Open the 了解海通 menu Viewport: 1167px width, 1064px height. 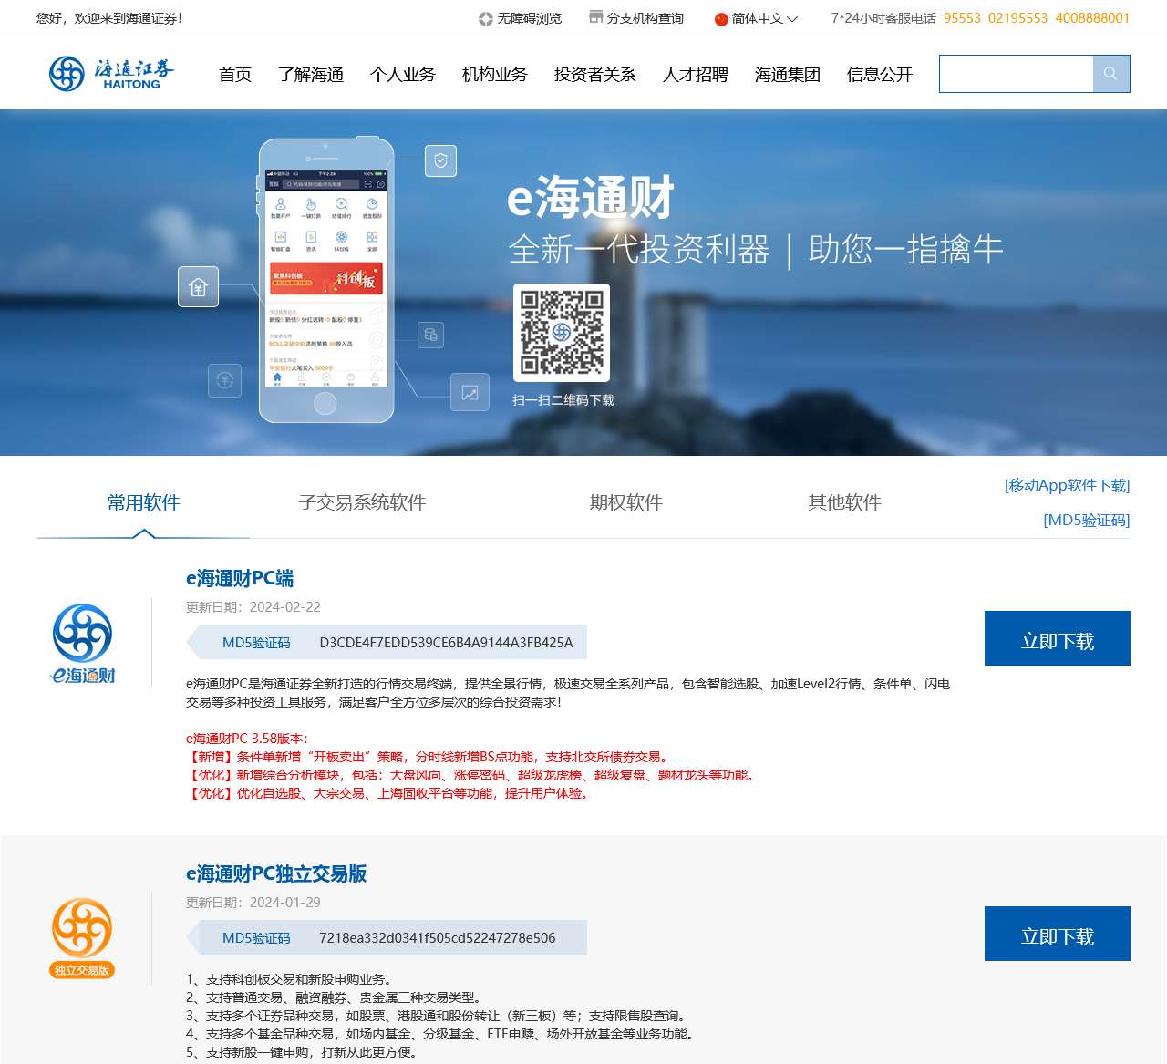click(311, 75)
